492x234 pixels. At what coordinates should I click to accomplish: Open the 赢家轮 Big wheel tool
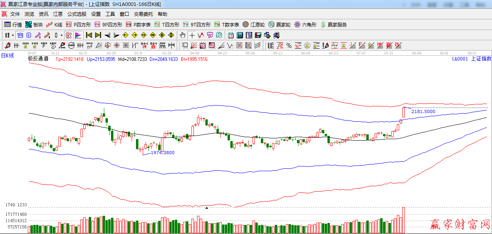[x=280, y=25]
